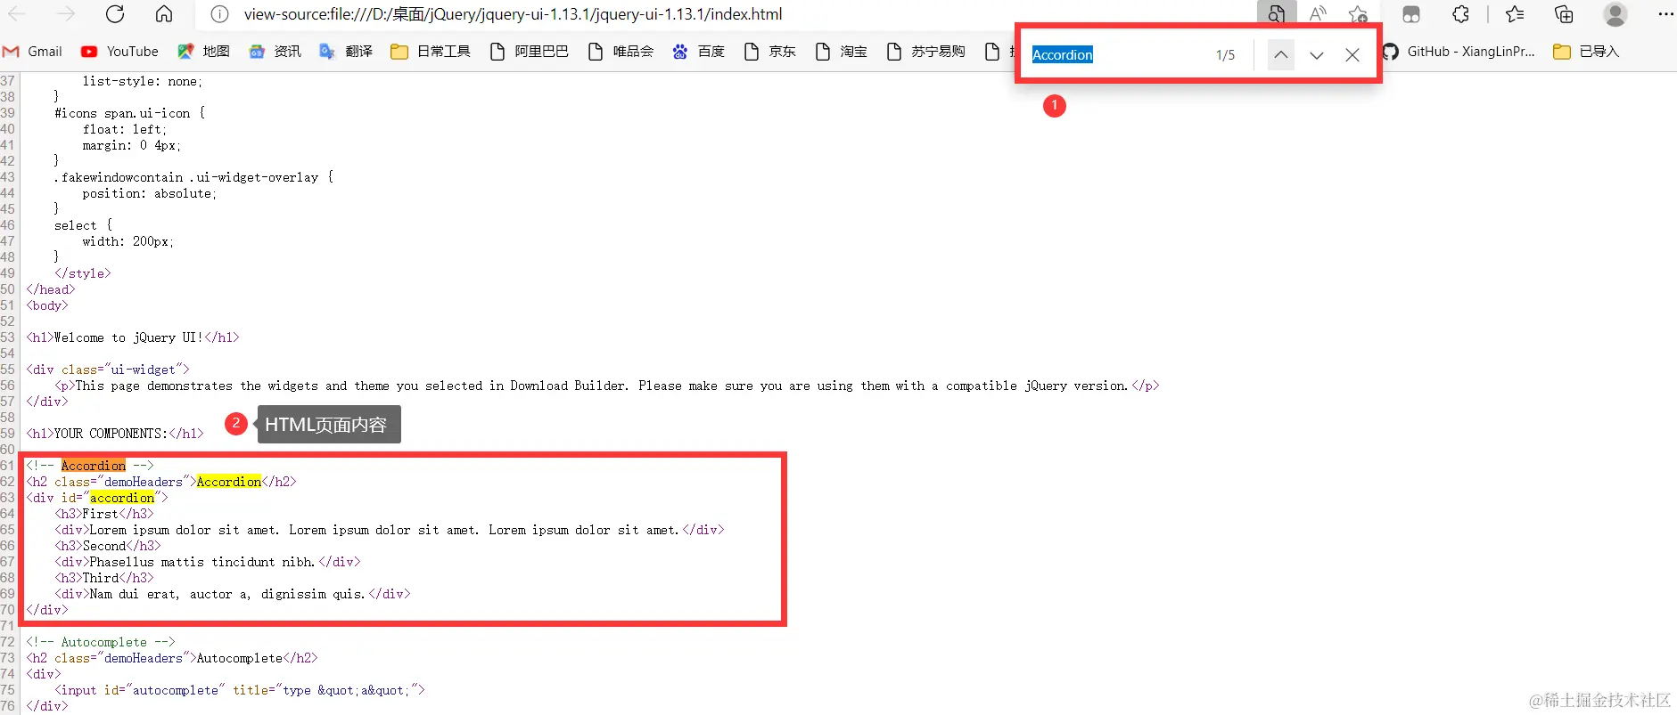Expand the 已导入 bookmark folder
The height and width of the screenshot is (715, 1677).
pos(1586,52)
